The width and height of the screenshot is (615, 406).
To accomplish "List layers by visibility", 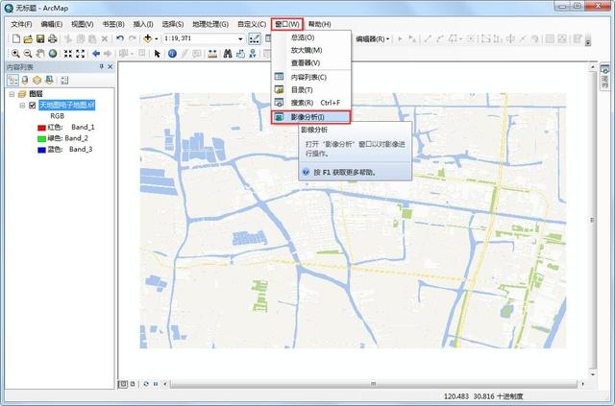I will [37, 81].
